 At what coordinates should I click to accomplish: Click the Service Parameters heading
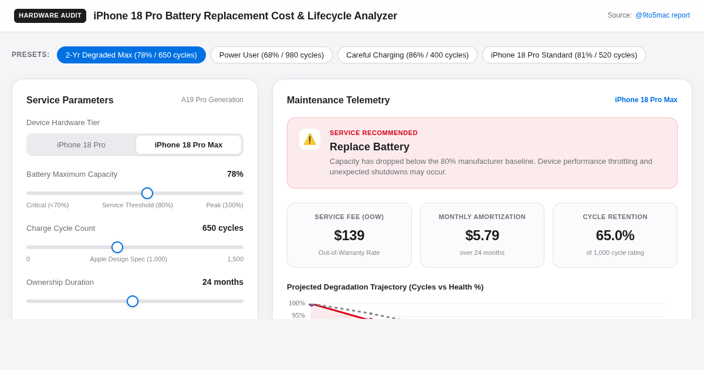70,100
